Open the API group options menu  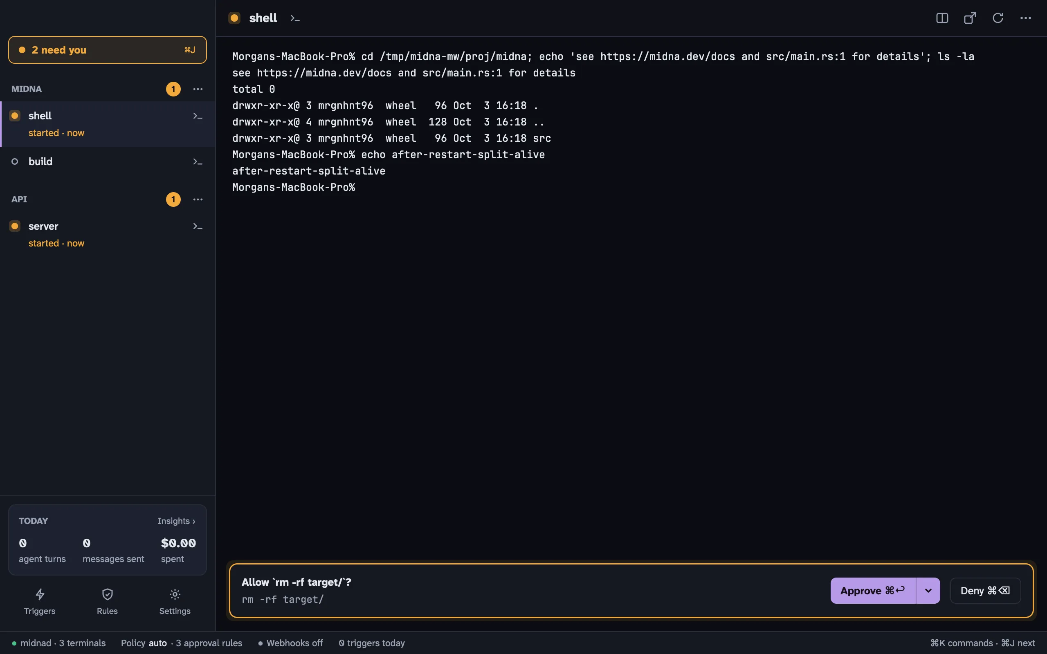point(198,199)
